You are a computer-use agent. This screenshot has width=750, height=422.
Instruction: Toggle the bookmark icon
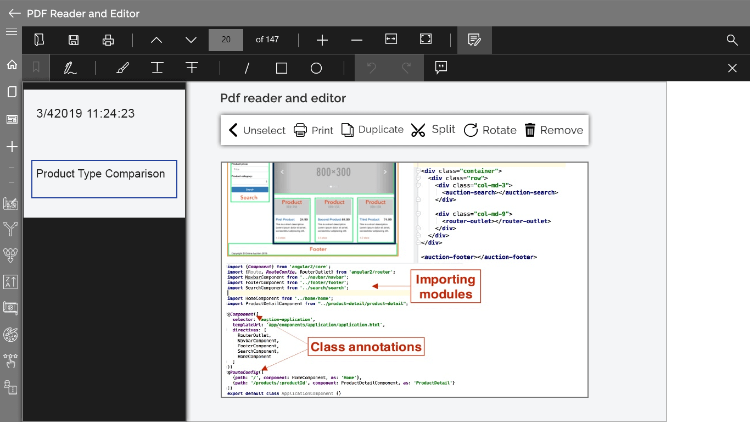click(x=36, y=68)
